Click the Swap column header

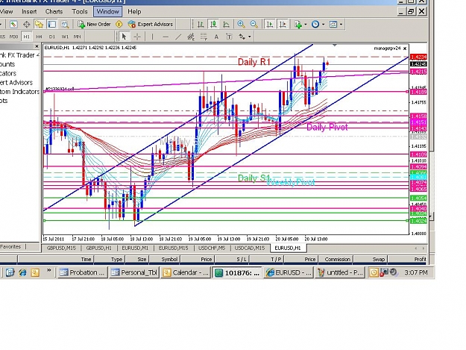(x=371, y=259)
